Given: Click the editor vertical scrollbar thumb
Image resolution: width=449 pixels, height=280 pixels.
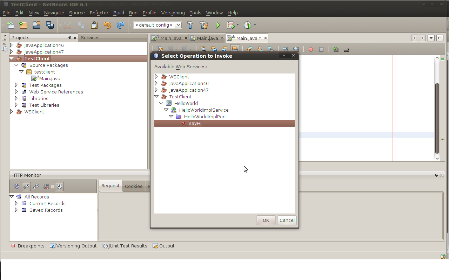Looking at the screenshot, I should 437,118.
